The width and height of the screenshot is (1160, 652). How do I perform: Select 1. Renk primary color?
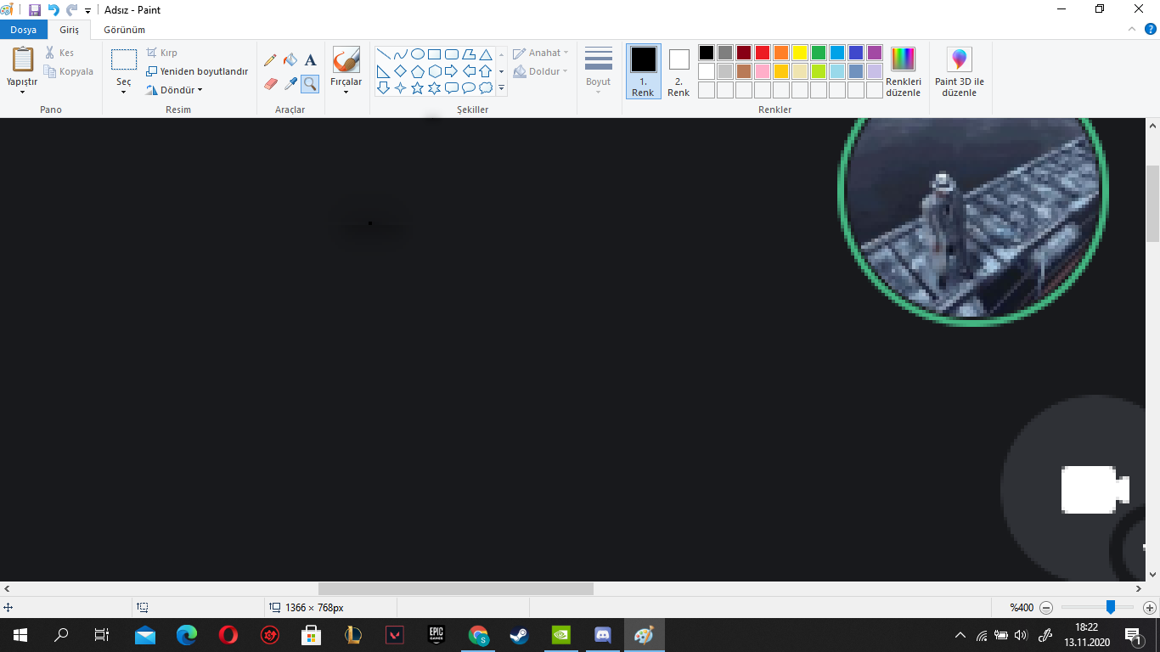(x=644, y=71)
